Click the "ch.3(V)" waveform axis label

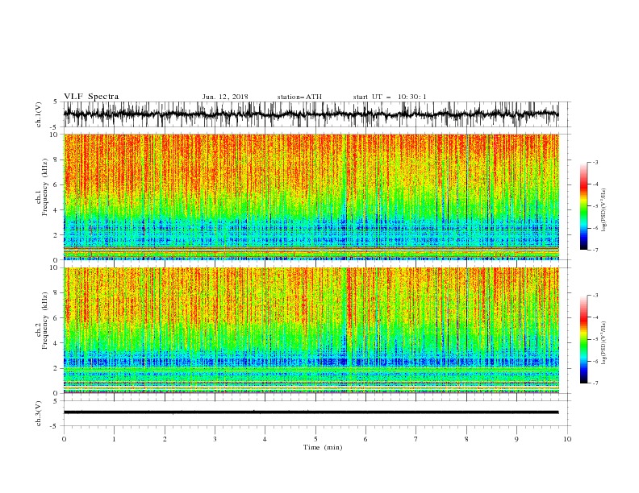[x=39, y=413]
